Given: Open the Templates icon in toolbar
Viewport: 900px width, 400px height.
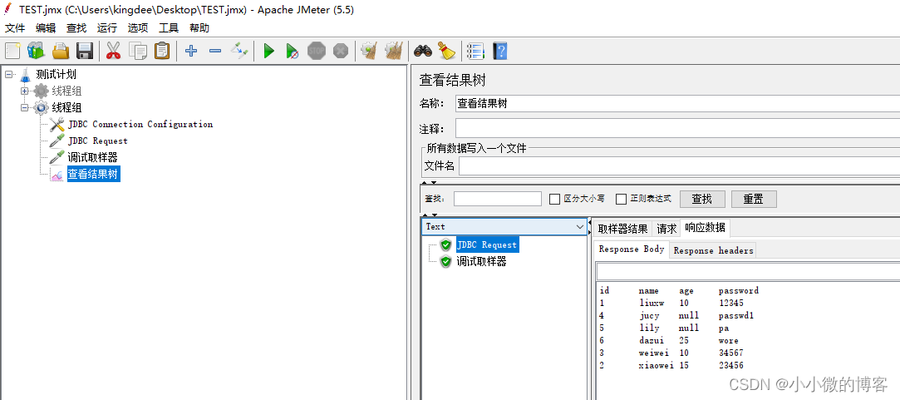Looking at the screenshot, I should pos(37,52).
